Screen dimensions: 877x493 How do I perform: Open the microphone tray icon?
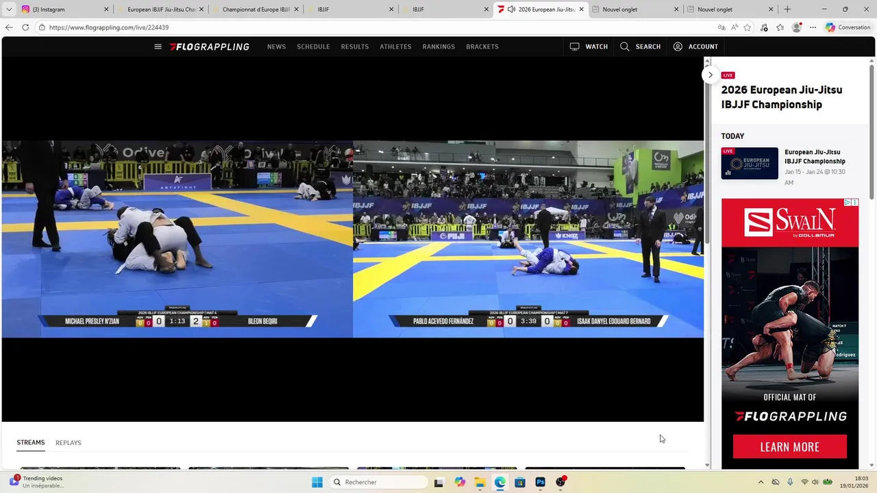[790, 482]
